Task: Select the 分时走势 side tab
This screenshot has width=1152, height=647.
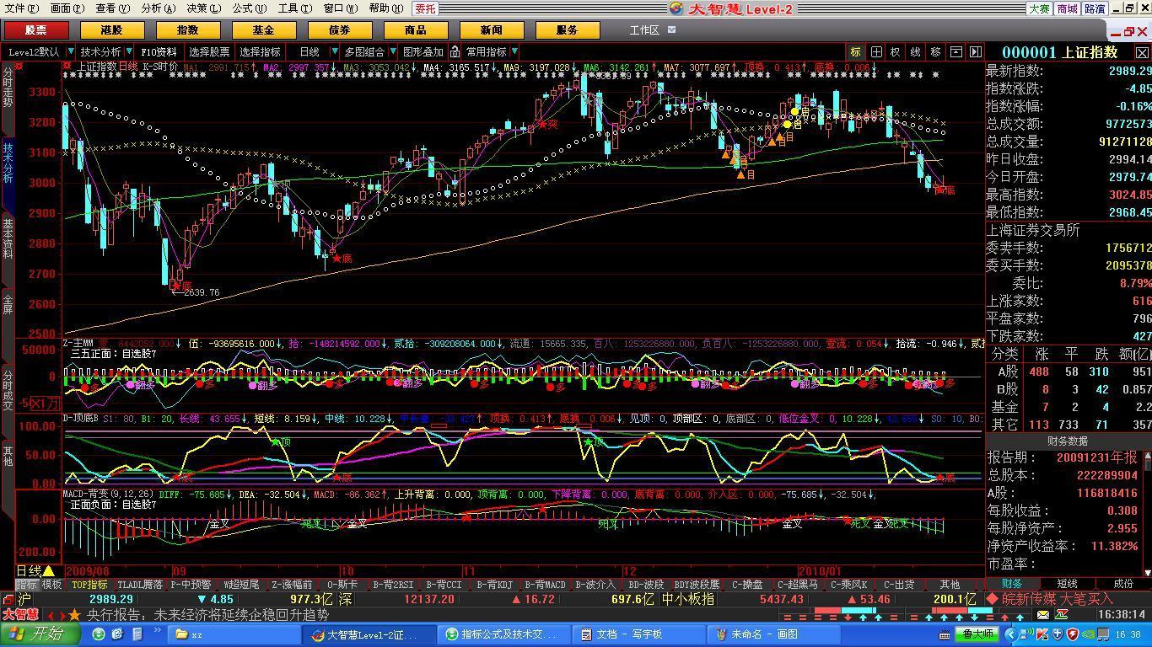Action: [8, 87]
